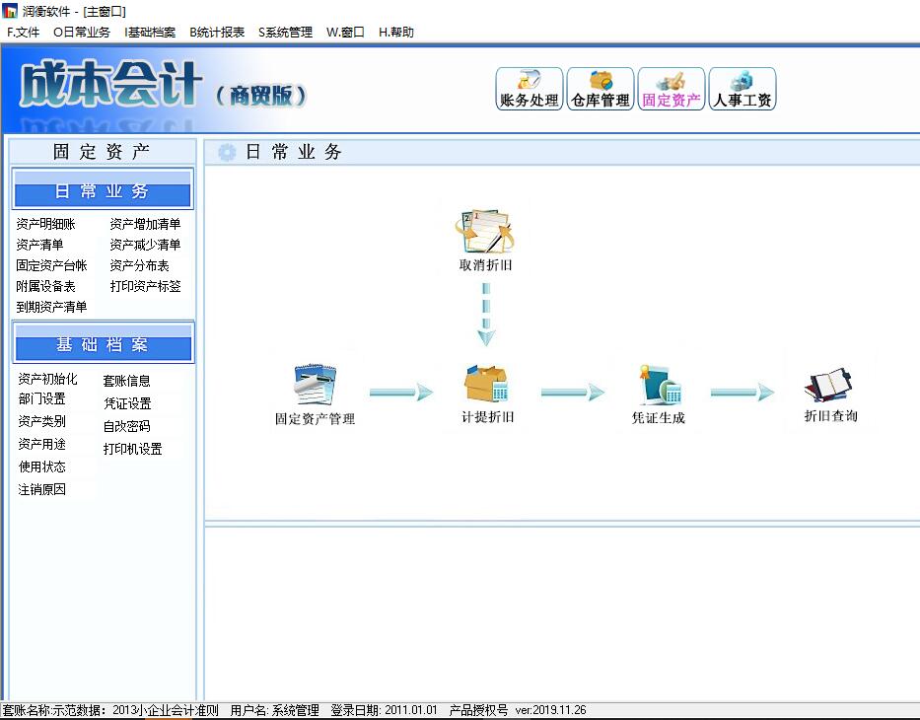Open the F.文件 menu

23,33
